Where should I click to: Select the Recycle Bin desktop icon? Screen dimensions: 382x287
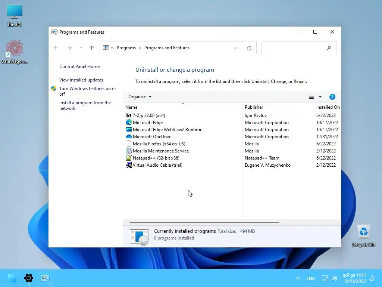coord(363,235)
